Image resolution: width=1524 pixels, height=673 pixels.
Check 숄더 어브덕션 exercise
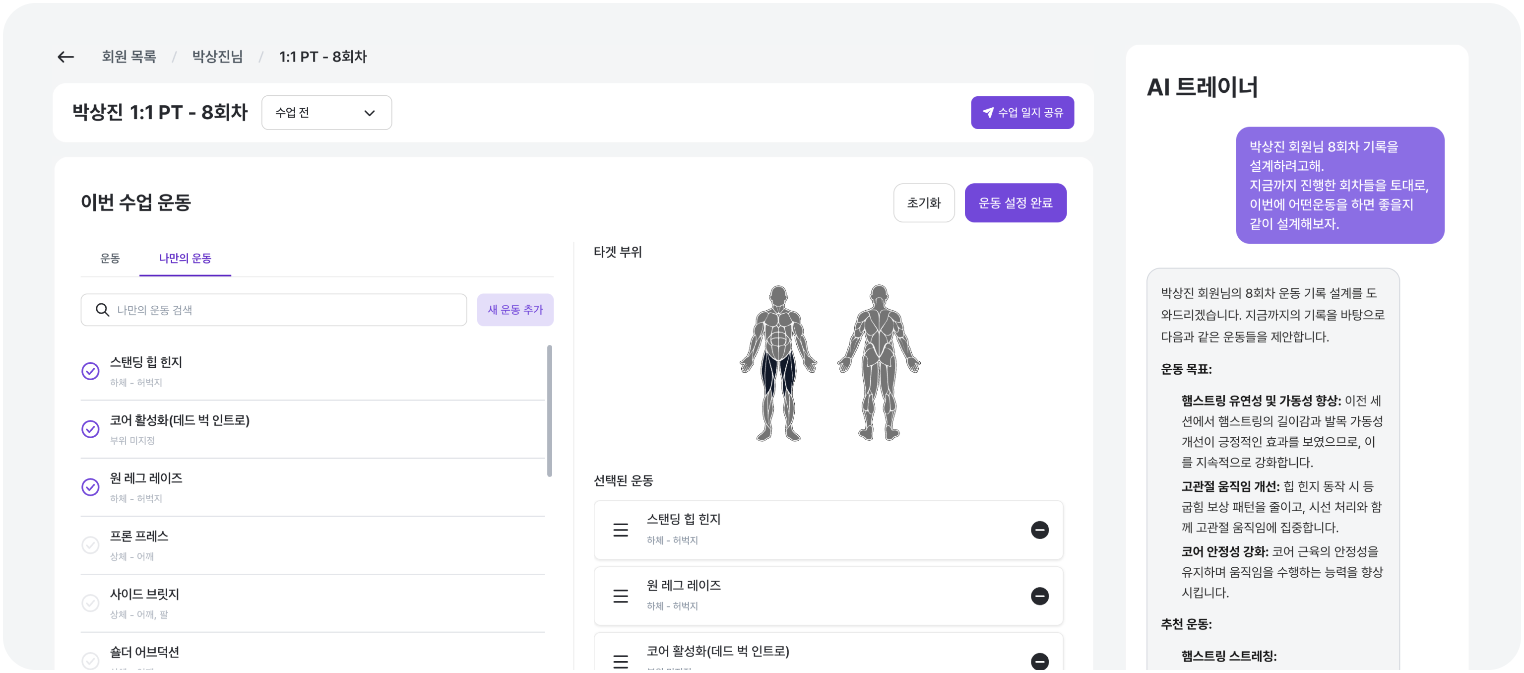coord(90,660)
